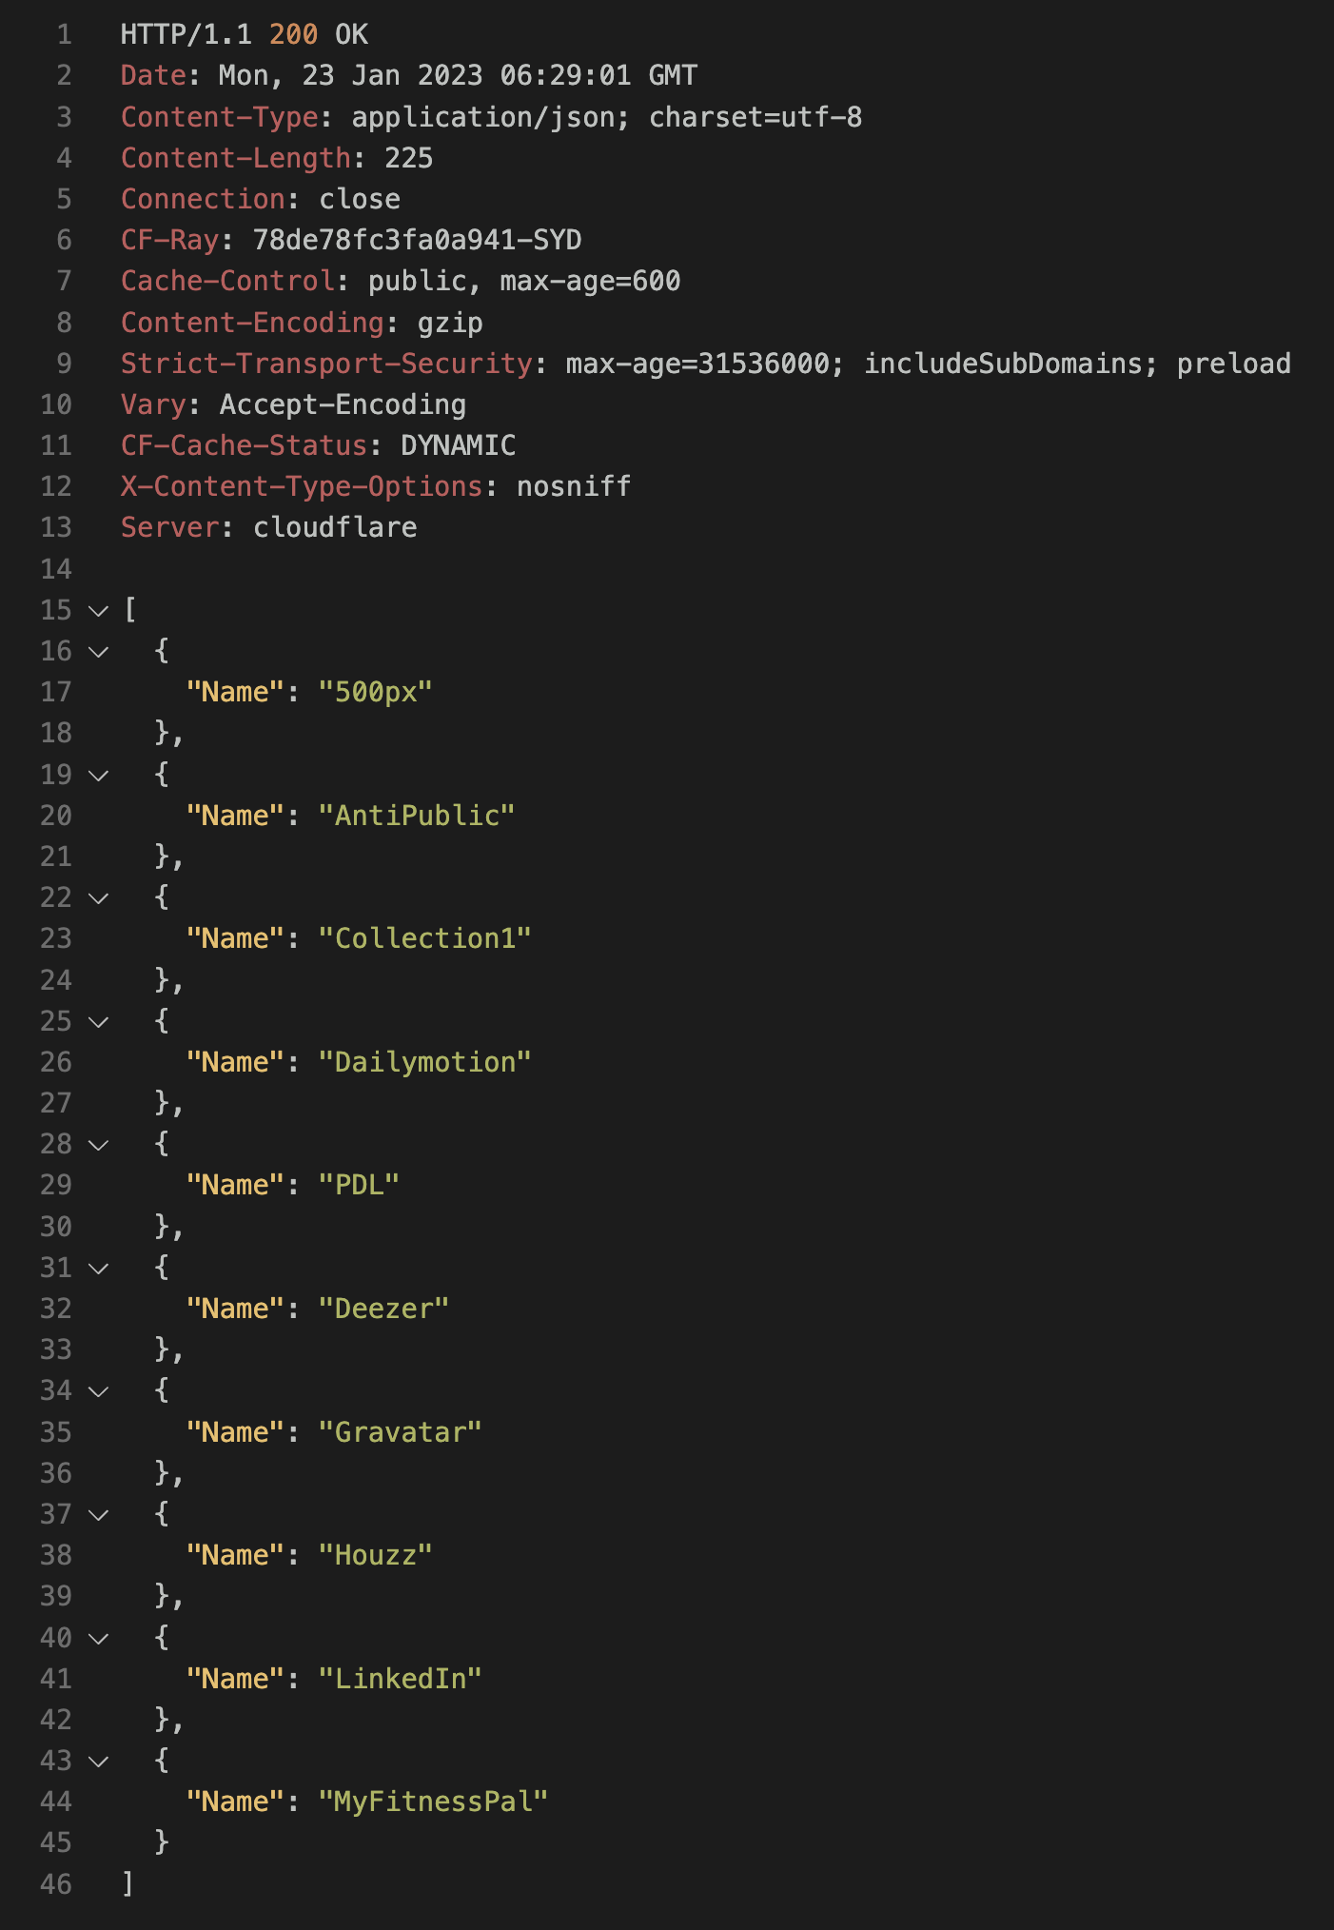
Task: Click the cloudflare Server value
Action: 335,527
